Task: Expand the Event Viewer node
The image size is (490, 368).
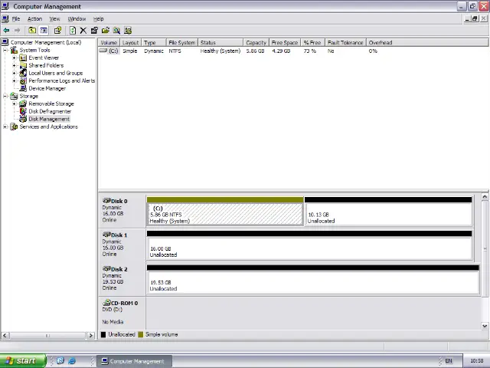Action: click(x=14, y=58)
